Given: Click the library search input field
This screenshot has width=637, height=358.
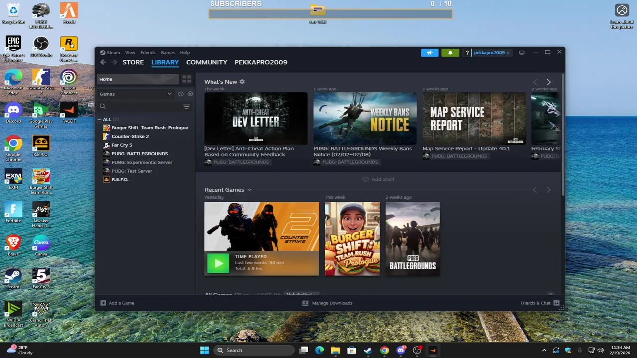Looking at the screenshot, I should 144,106.
